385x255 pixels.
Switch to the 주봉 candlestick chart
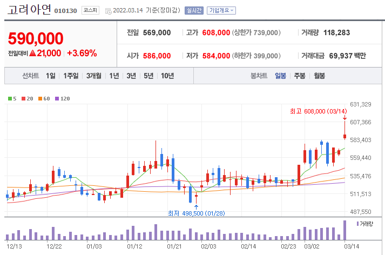[300, 76]
